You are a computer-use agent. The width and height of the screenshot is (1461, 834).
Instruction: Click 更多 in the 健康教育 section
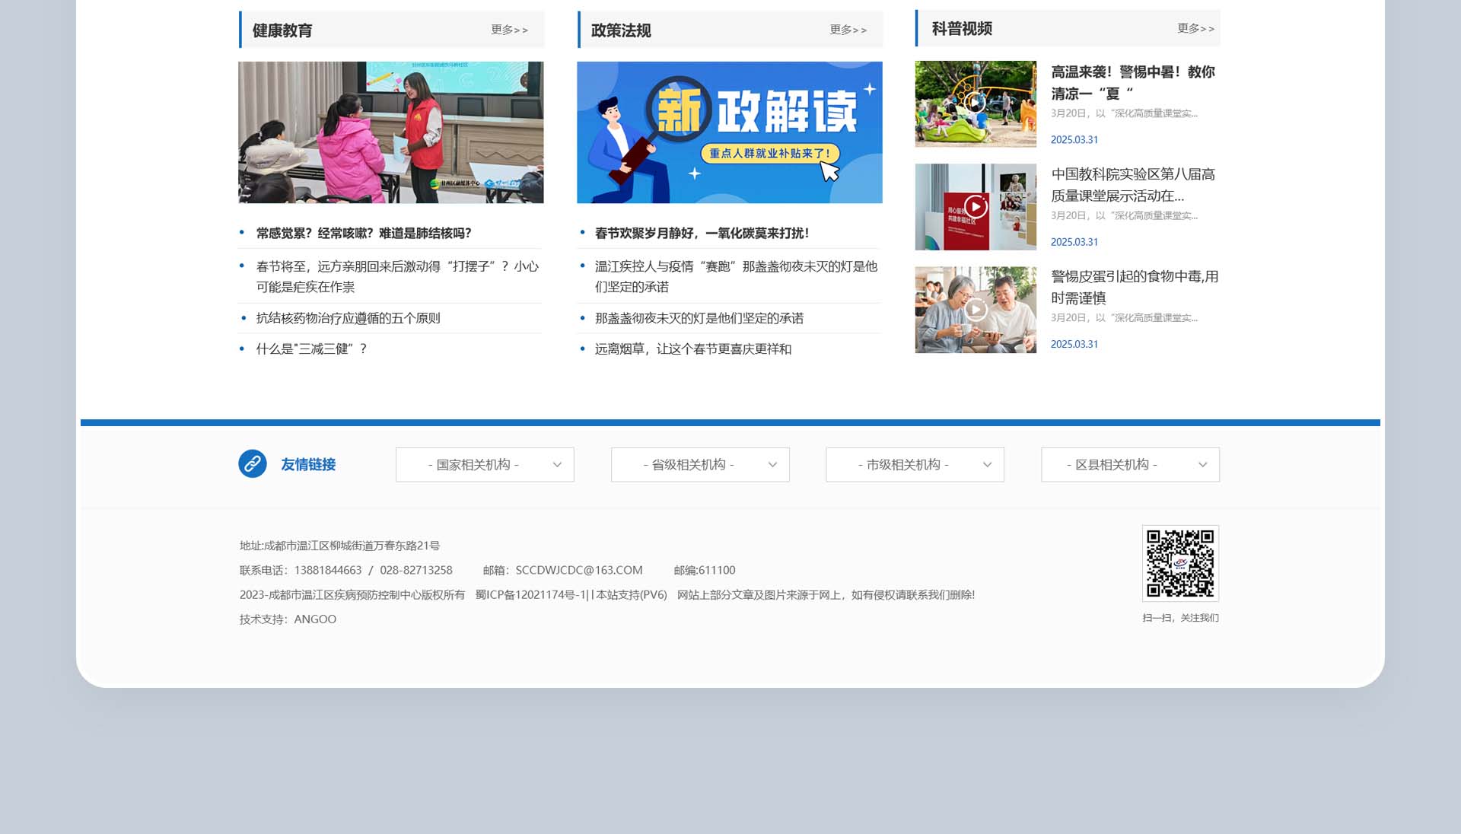(x=509, y=30)
